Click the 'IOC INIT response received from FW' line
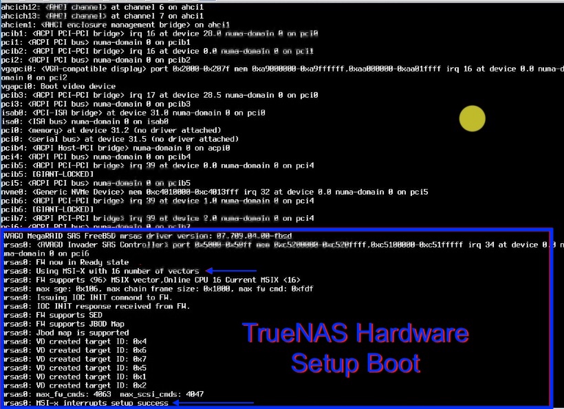Viewport: 564px width, 409px height. (x=96, y=306)
